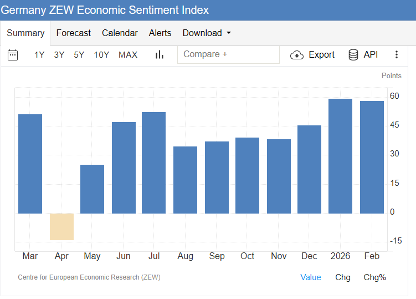Go to the Alerts tab

pos(160,33)
